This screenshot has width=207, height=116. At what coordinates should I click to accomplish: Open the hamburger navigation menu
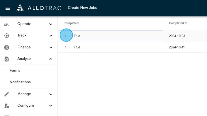click(8, 8)
